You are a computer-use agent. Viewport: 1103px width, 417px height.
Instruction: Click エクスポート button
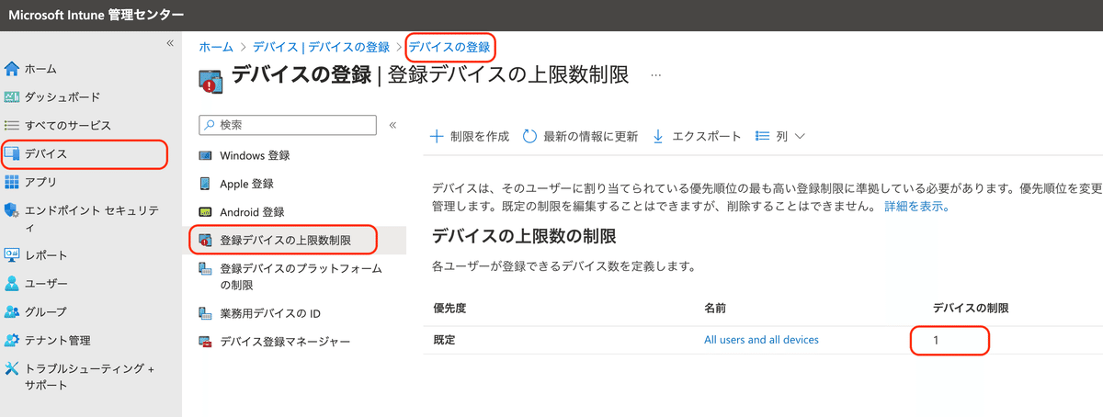pos(696,136)
